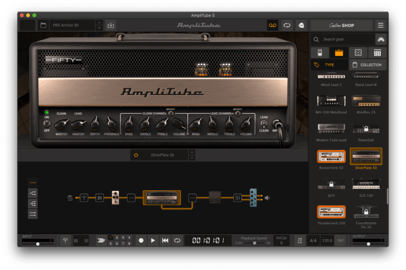Open the Custom SHOP

coord(342,25)
